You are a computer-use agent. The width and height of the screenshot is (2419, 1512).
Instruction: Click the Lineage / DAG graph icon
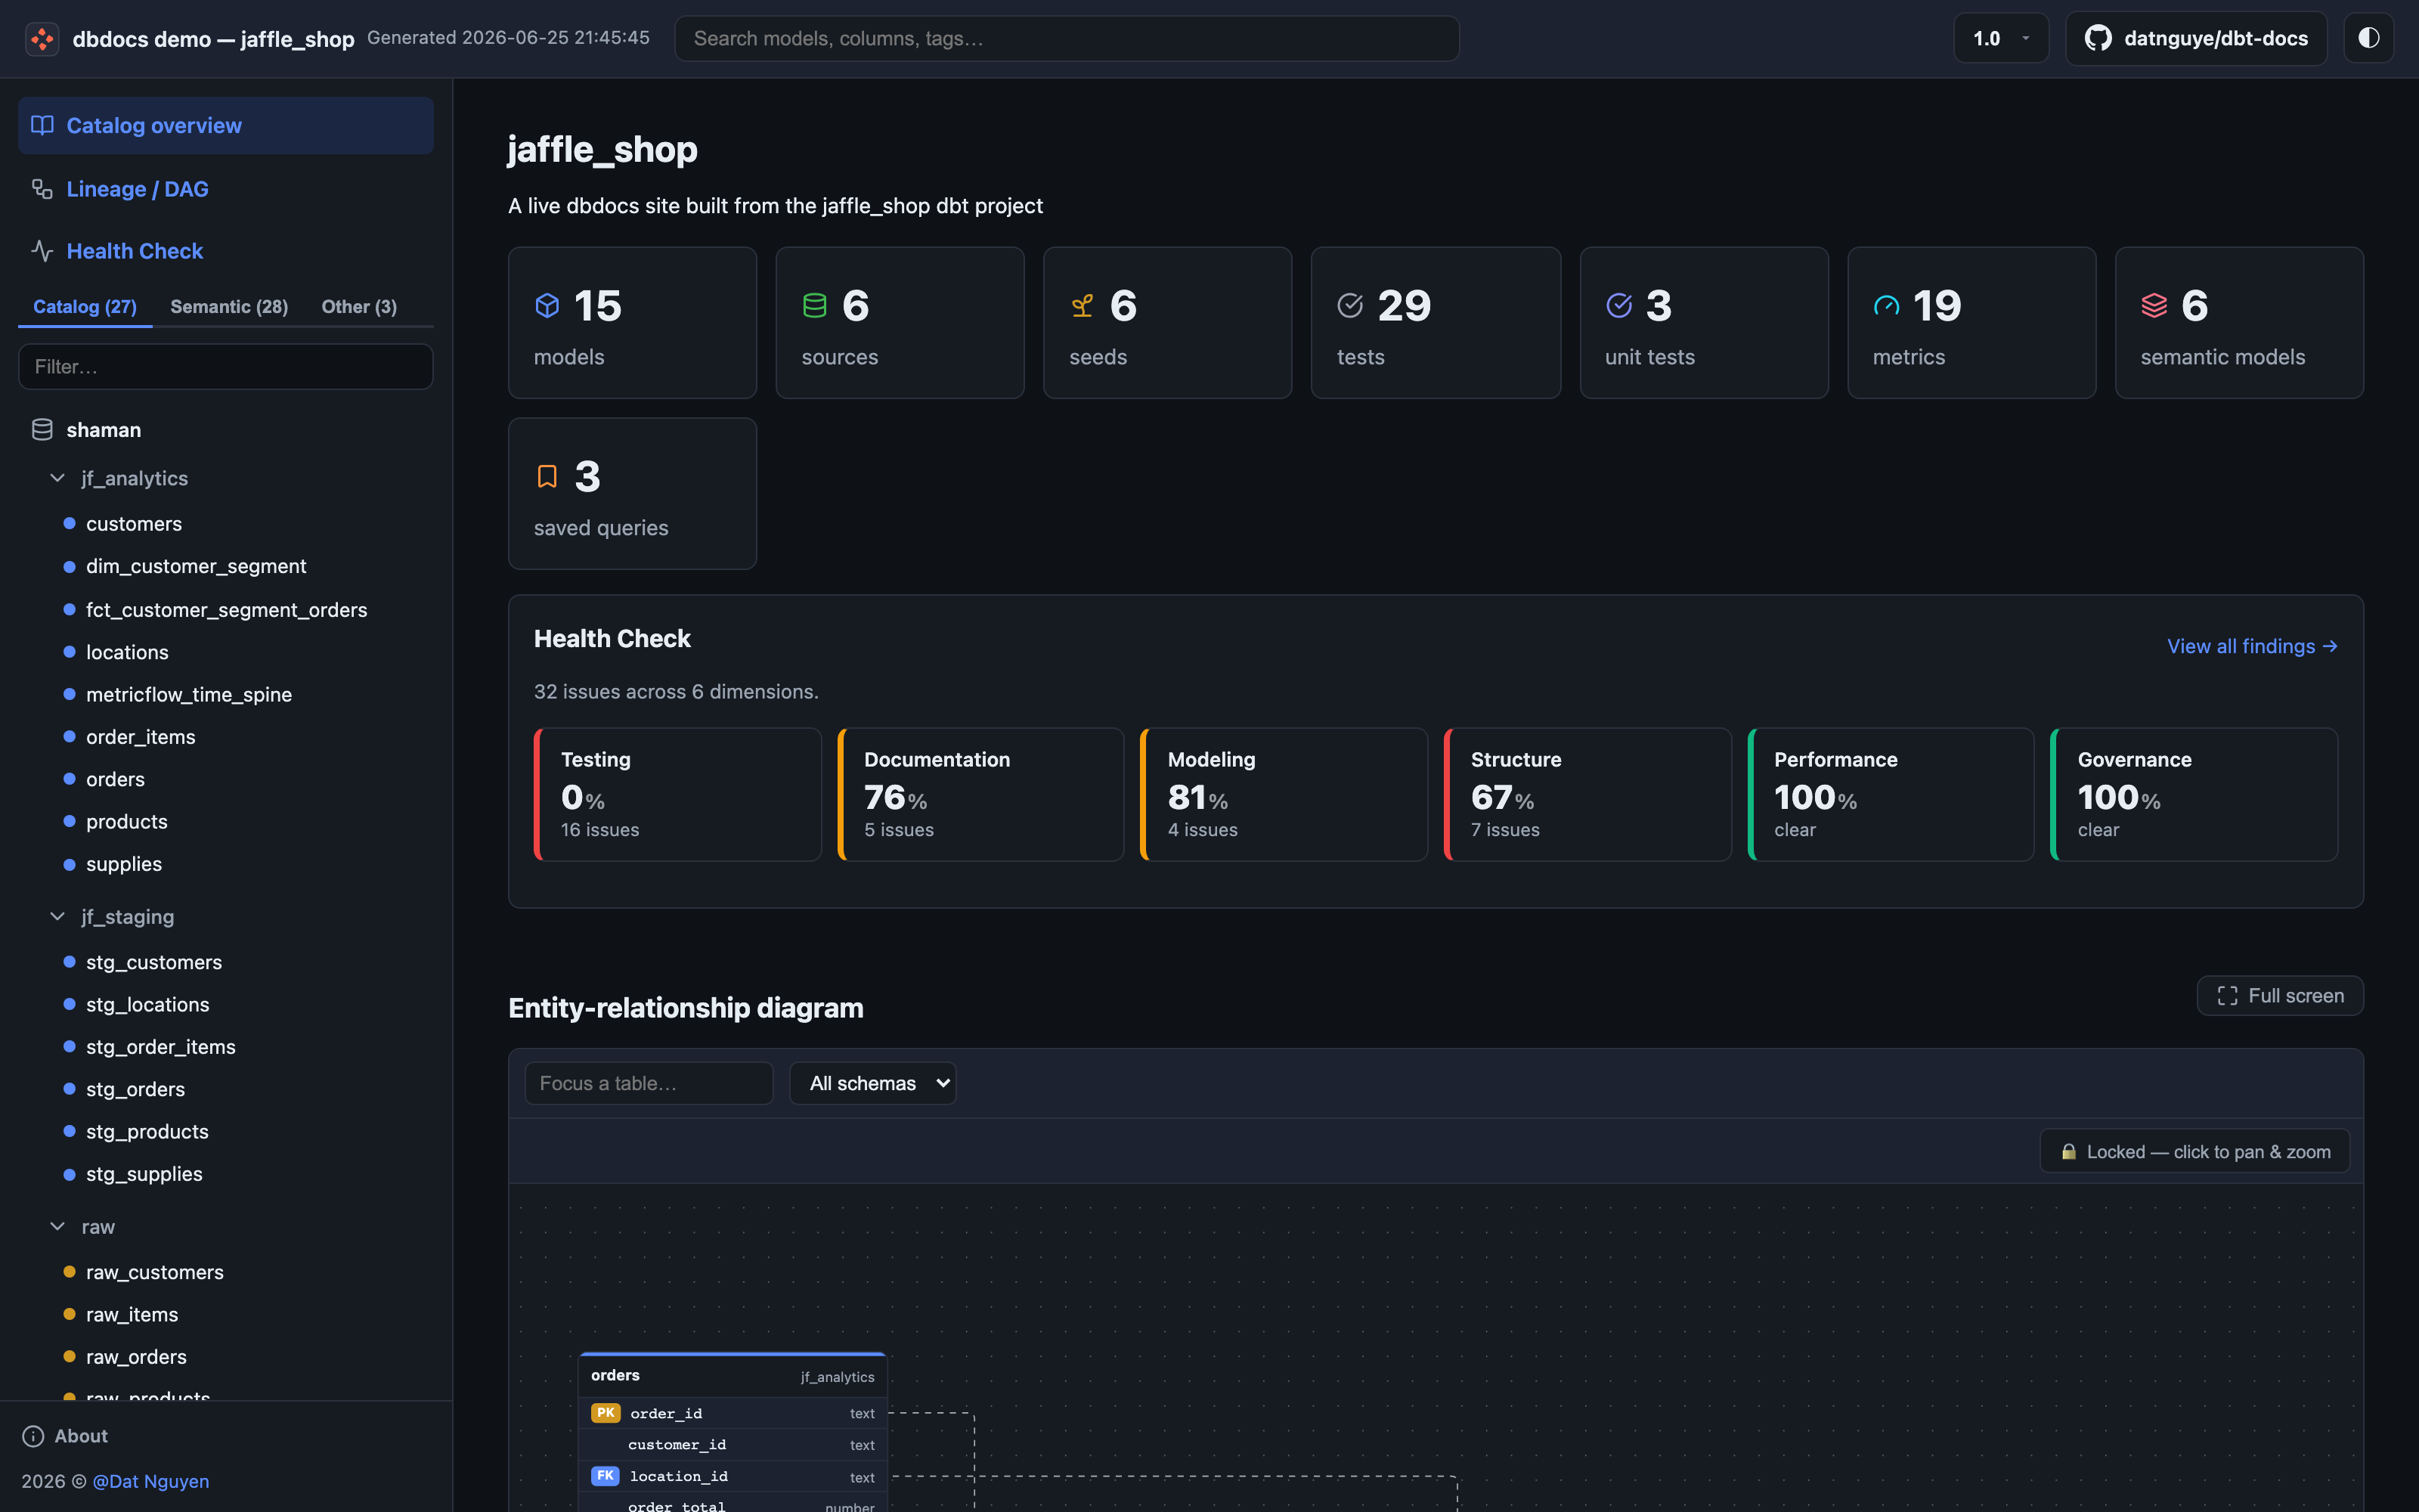point(42,189)
